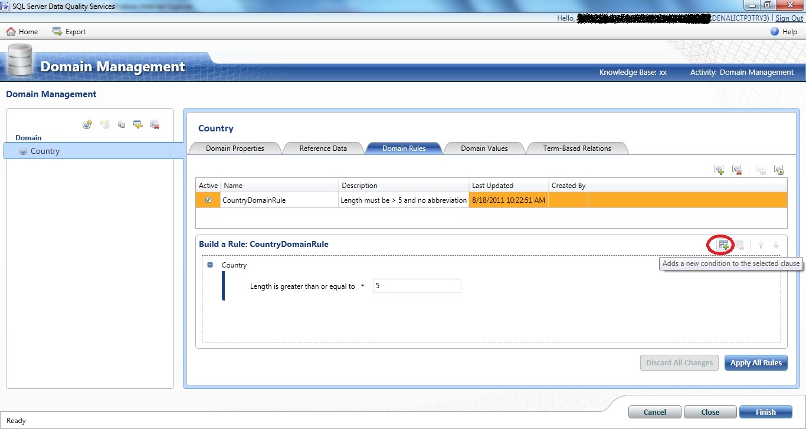
Task: Open the Reference Data tab
Action: tap(323, 148)
